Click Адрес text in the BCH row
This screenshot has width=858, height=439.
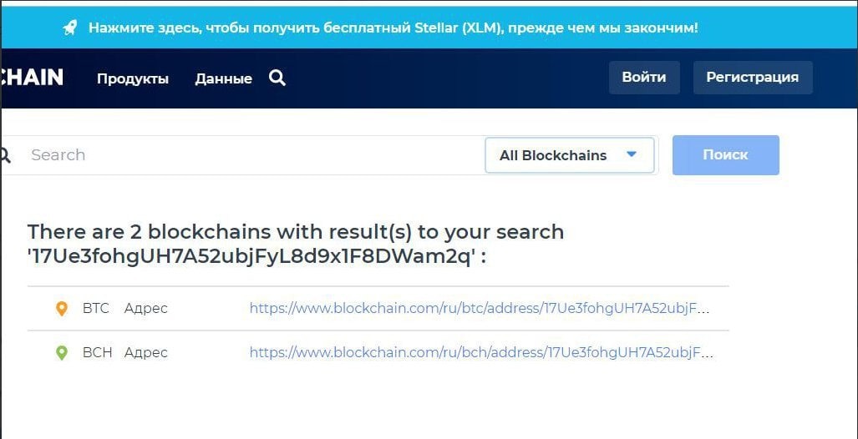[x=146, y=352]
